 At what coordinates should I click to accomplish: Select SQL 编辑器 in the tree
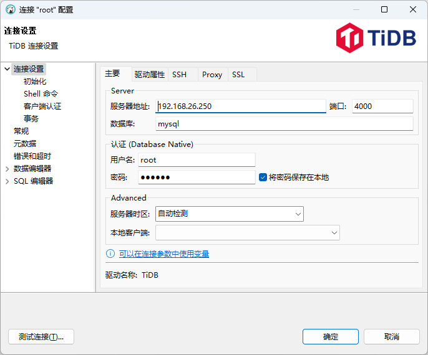pyautogui.click(x=34, y=181)
